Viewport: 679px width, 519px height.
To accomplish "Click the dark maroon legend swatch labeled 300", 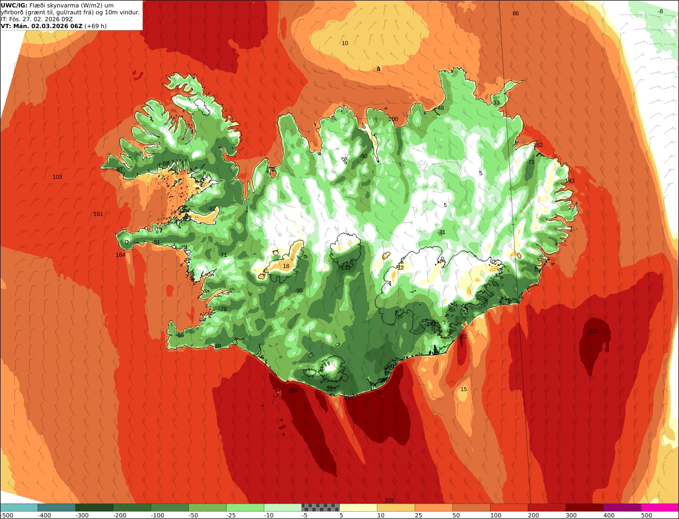I will (584, 507).
